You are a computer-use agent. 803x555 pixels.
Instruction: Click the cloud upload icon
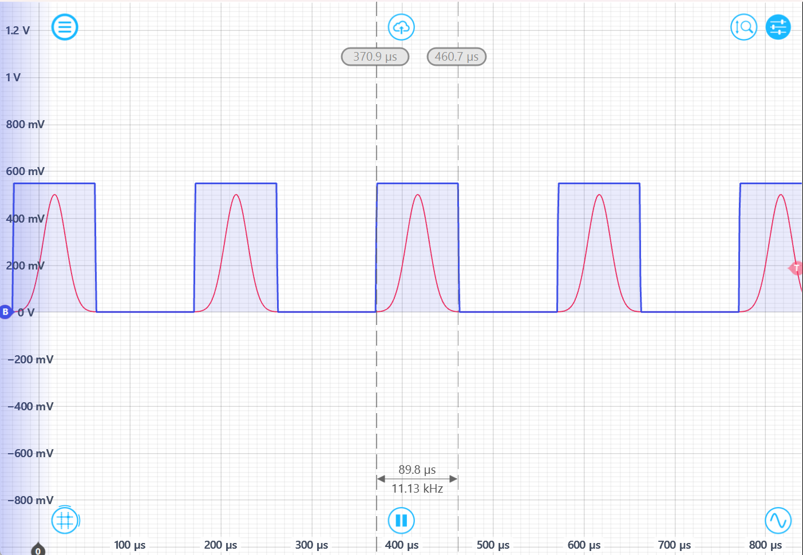pos(401,27)
